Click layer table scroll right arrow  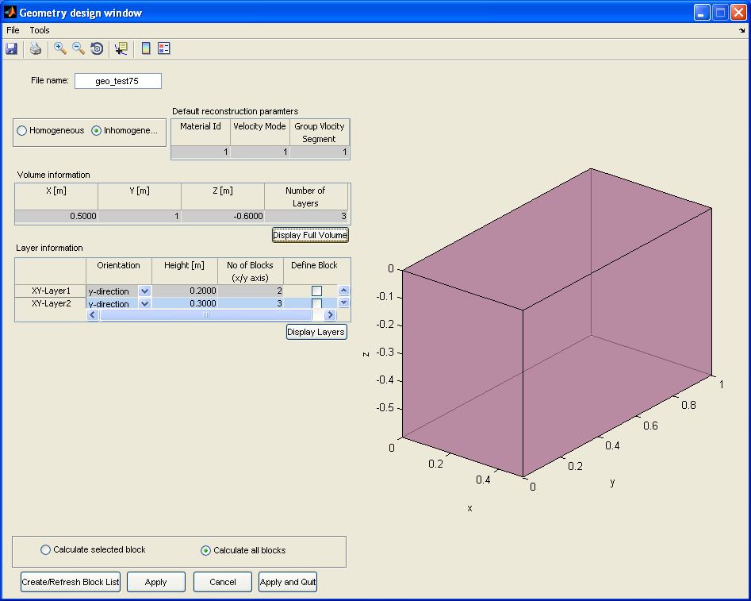[330, 314]
